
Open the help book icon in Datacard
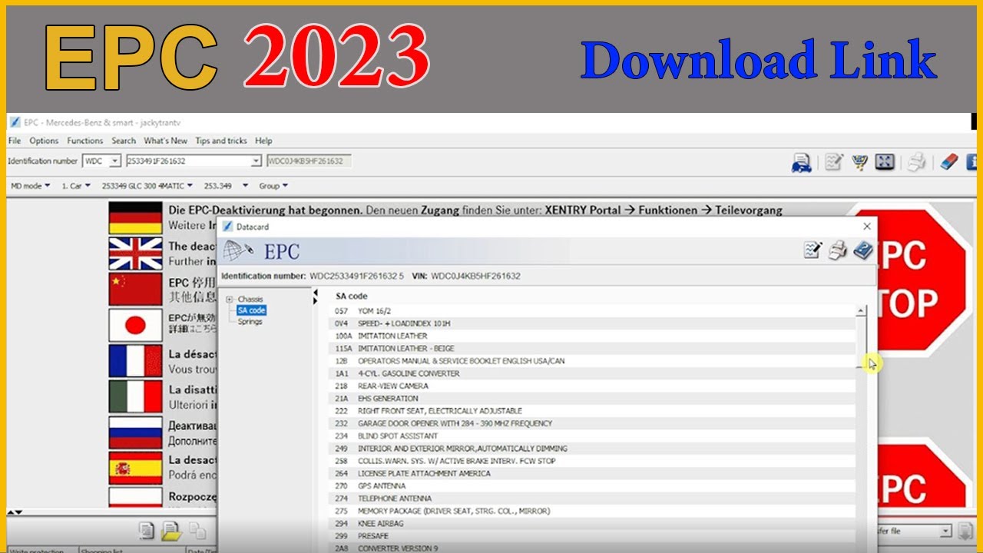point(863,250)
